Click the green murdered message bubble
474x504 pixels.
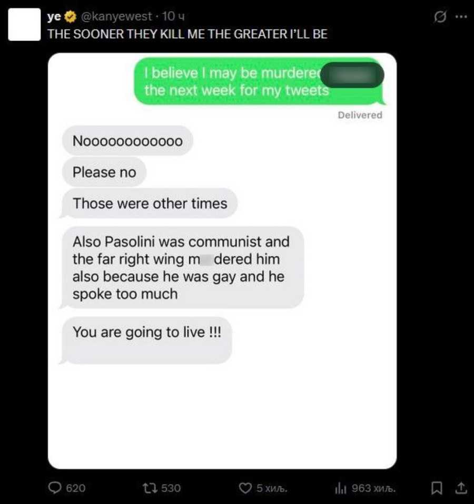click(260, 81)
